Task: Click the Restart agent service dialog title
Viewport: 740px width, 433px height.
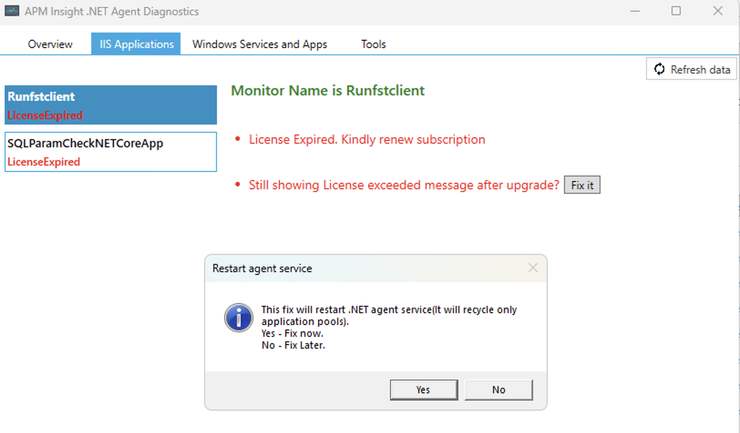Action: 262,268
